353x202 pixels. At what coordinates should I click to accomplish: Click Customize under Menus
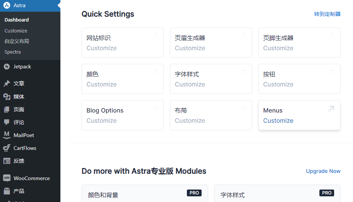pos(278,120)
